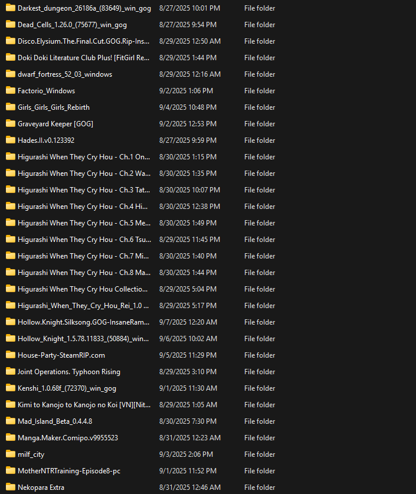Click date 9/5/2025 11:29 PM
416x494 pixels.
(188, 355)
